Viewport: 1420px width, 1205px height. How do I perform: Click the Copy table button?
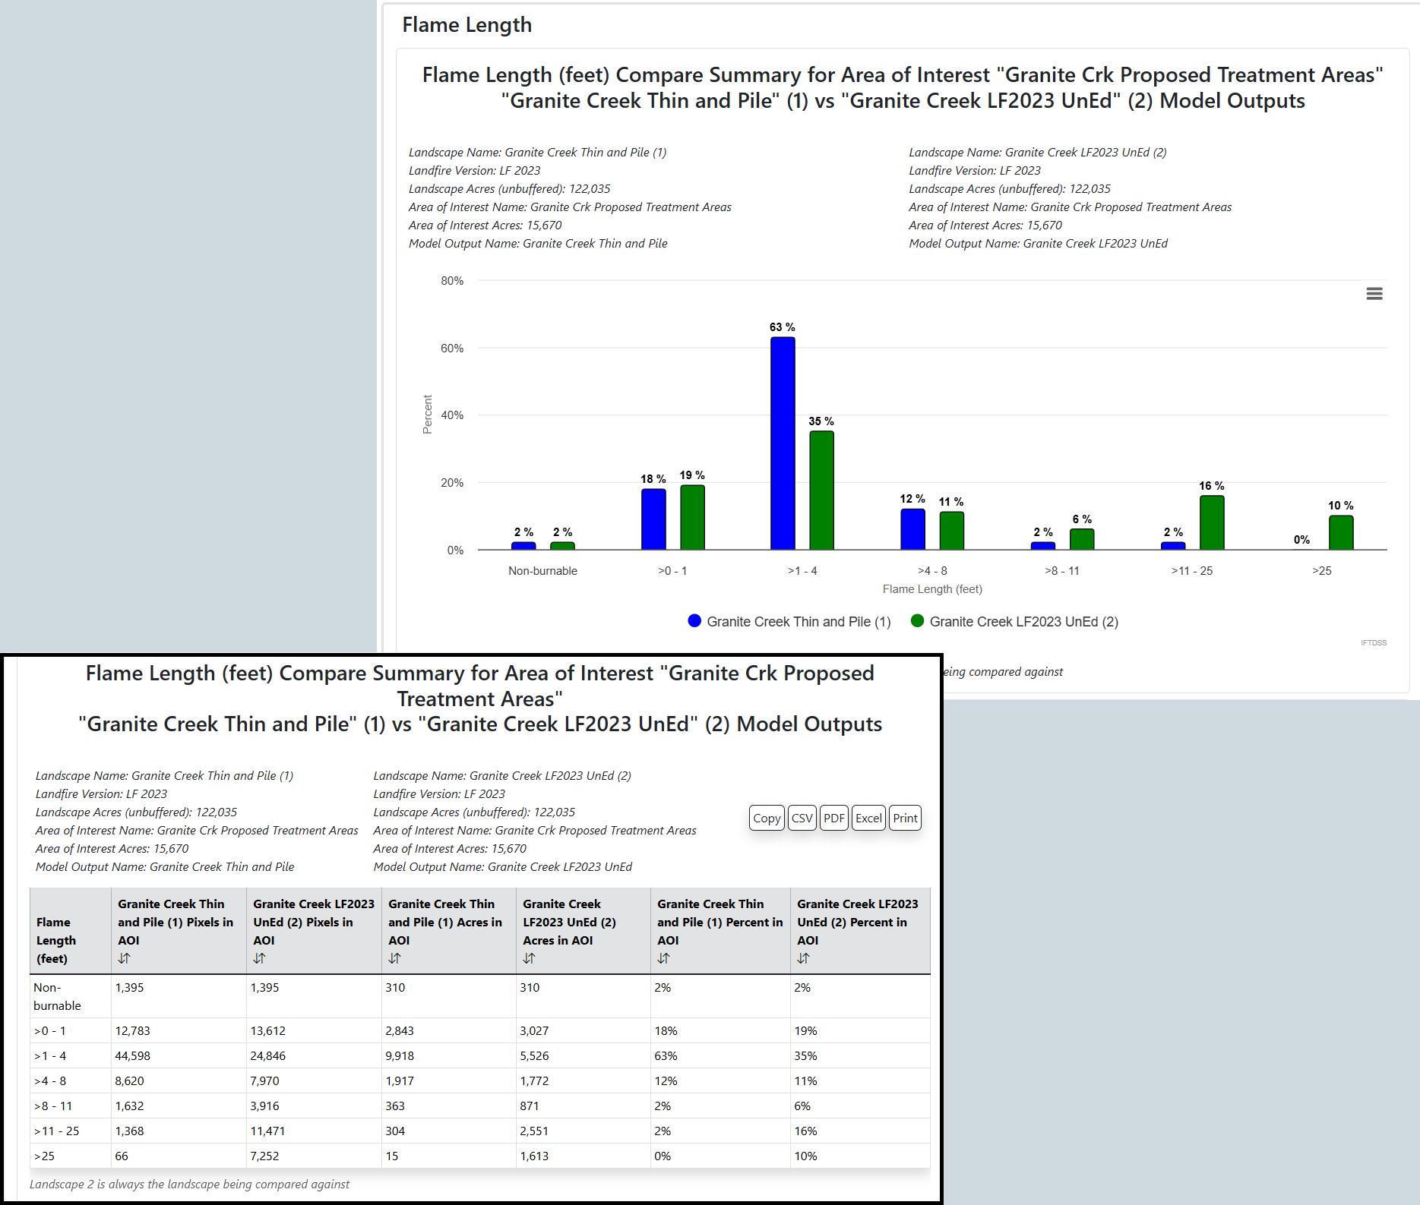click(x=767, y=818)
